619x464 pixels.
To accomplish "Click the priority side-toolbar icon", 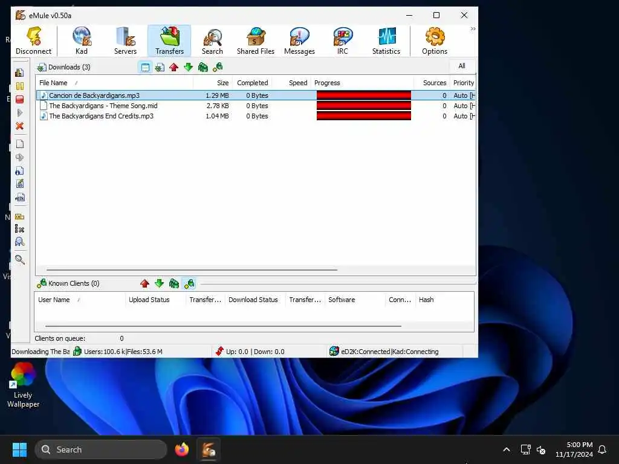I will click(x=19, y=72).
